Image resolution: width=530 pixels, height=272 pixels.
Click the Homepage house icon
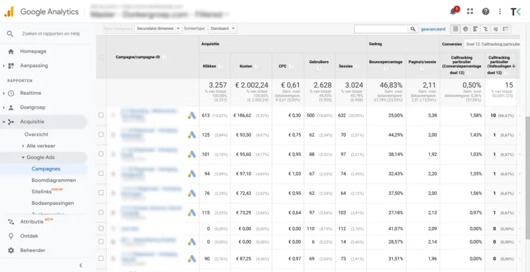pos(11,52)
